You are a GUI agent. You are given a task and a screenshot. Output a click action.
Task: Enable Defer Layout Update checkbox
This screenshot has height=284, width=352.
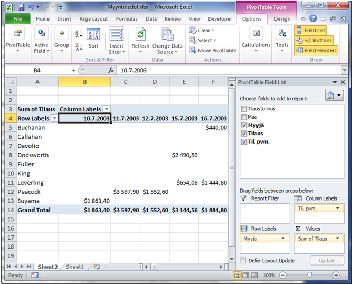(243, 261)
